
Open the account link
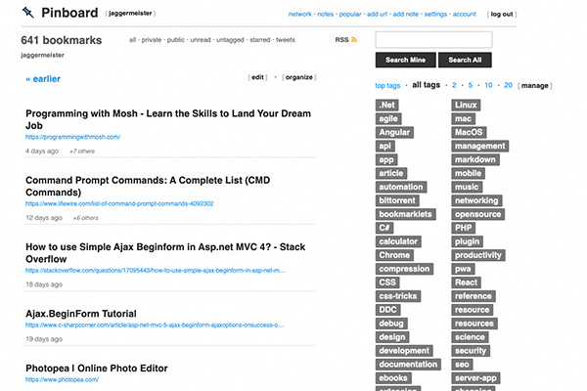click(x=464, y=15)
